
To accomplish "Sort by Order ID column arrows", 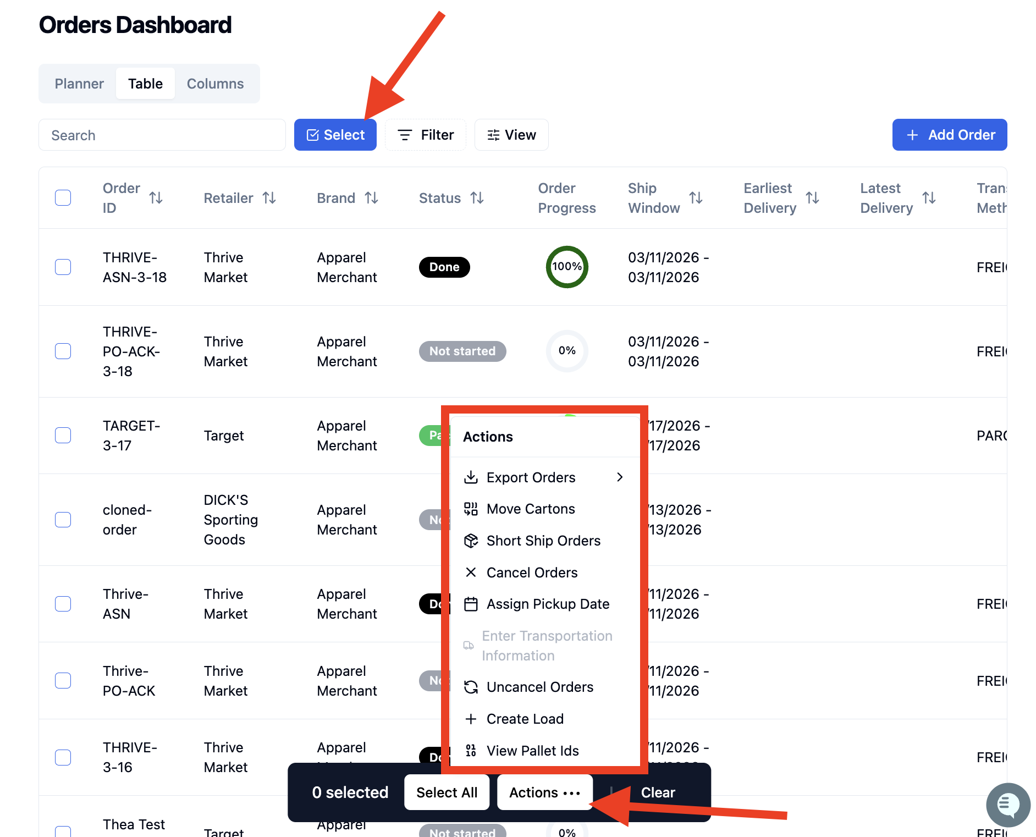I will click(156, 198).
